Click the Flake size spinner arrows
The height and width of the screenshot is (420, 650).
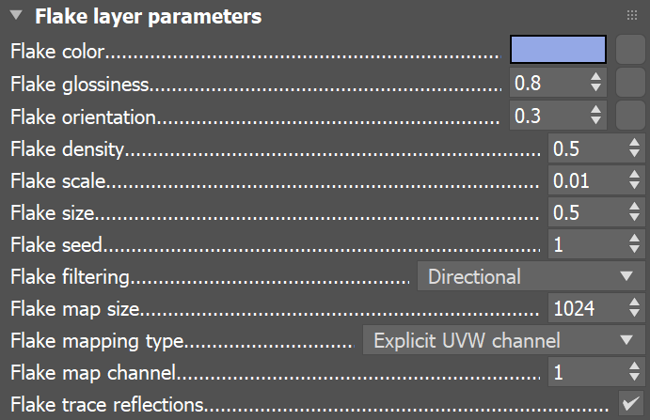click(632, 212)
